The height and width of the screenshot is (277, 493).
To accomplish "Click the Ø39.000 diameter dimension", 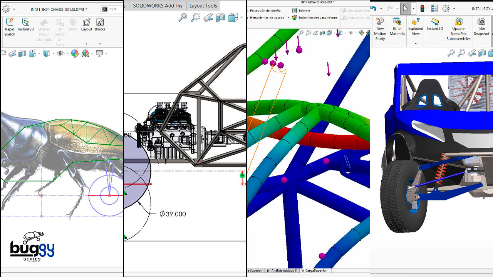I will tap(173, 214).
